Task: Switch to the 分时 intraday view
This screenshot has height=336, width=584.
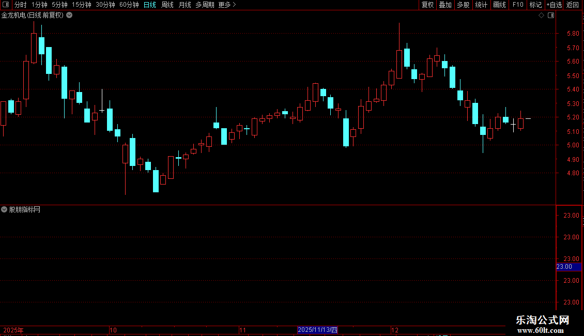Action: tap(21, 5)
